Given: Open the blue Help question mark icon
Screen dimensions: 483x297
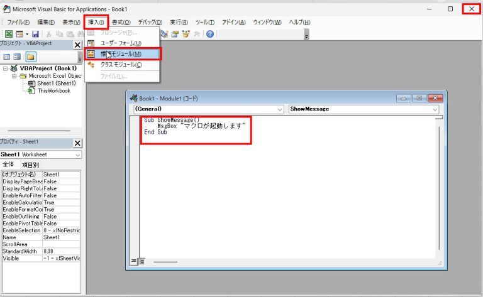Looking at the screenshot, I should pos(209,34).
